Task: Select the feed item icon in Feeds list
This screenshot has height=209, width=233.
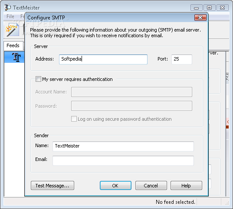Action: click(16, 57)
